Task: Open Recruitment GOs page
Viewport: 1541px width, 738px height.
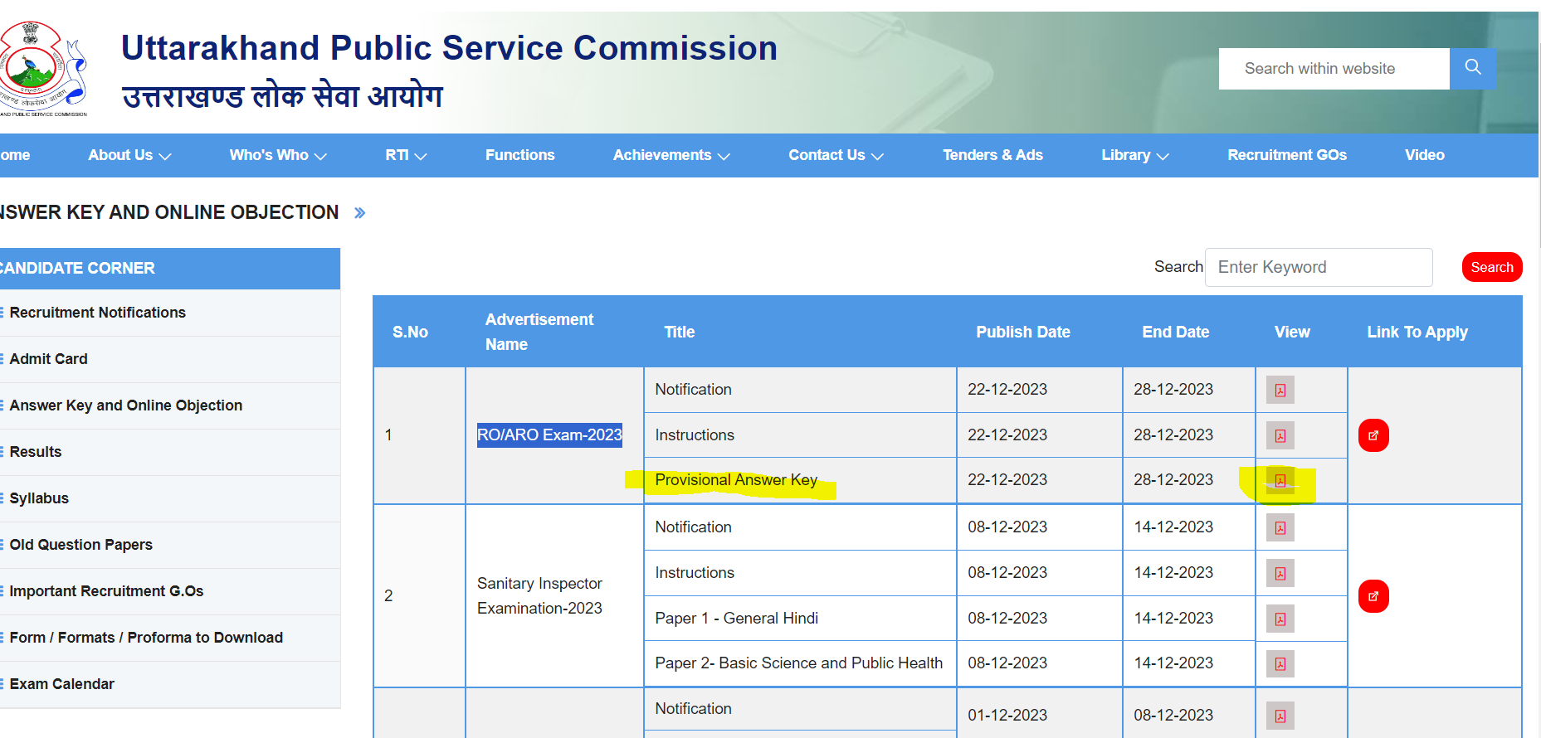Action: tap(1287, 155)
